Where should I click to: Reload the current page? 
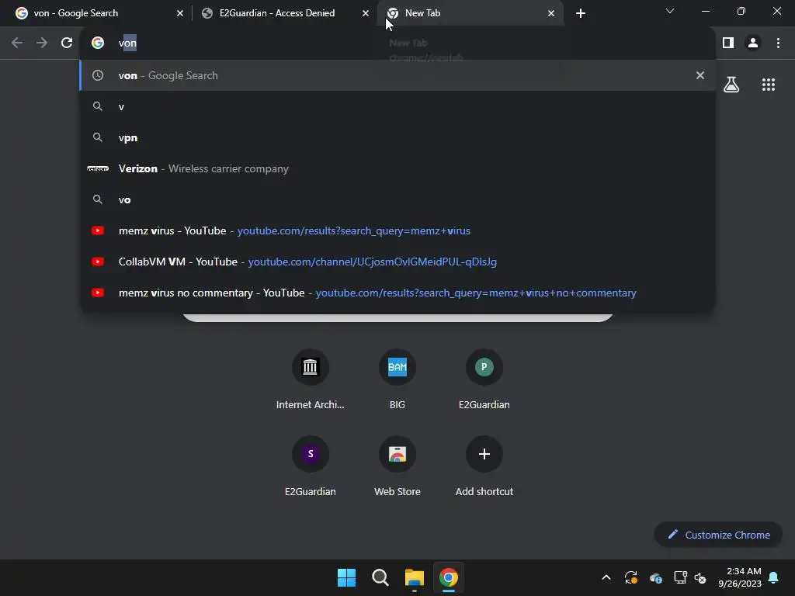pos(67,43)
